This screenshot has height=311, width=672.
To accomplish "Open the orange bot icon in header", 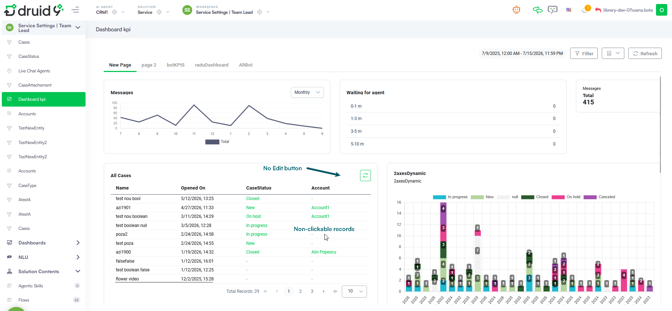I will coord(516,10).
